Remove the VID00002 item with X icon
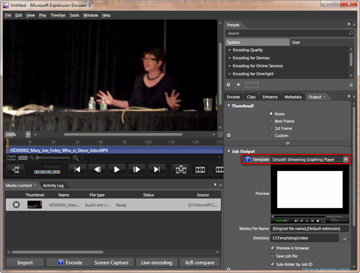The height and width of the screenshot is (273, 360). pos(16,205)
